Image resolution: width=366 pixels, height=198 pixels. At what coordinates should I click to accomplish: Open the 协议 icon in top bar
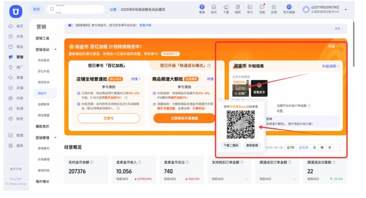[x=213, y=9]
